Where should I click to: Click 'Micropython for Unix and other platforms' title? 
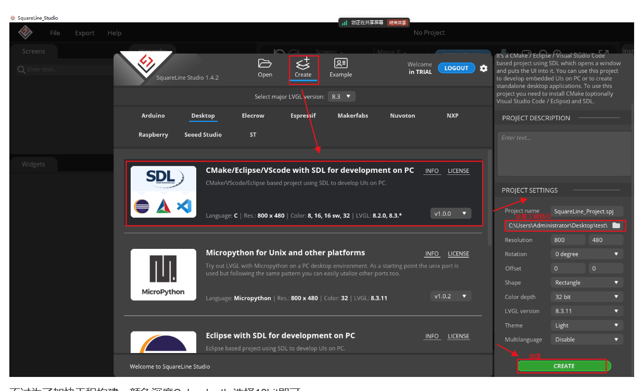tap(285, 253)
